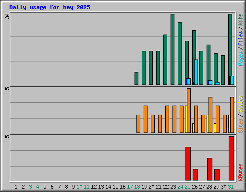Click the tallest orange Sites bar on day 25
The height and width of the screenshot is (192, 246).
pyautogui.click(x=189, y=110)
